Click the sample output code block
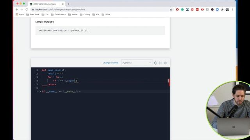Viewport: 250px width, 140px height. click(x=100, y=30)
